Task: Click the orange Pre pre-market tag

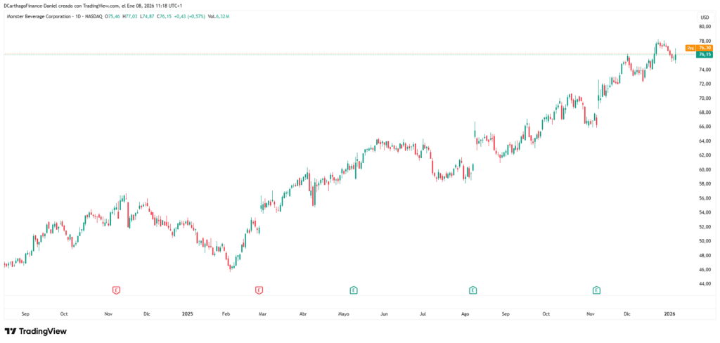Action: 690,48
